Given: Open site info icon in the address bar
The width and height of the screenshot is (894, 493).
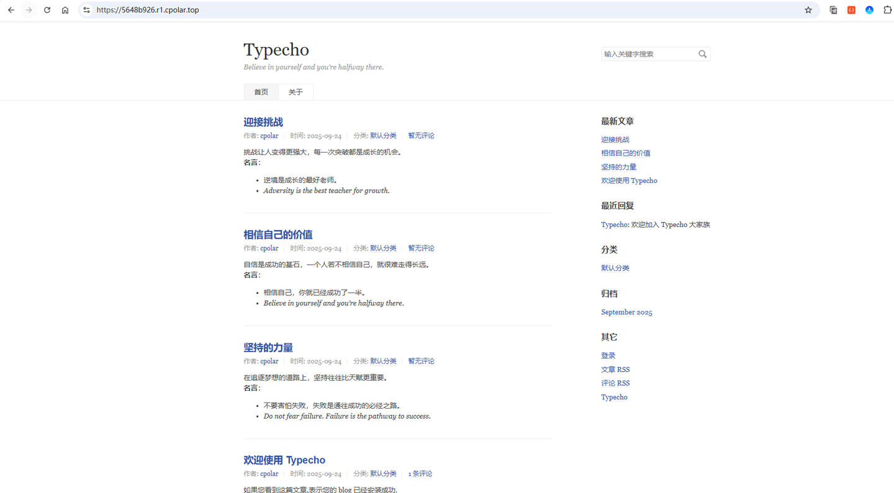Looking at the screenshot, I should tap(86, 10).
